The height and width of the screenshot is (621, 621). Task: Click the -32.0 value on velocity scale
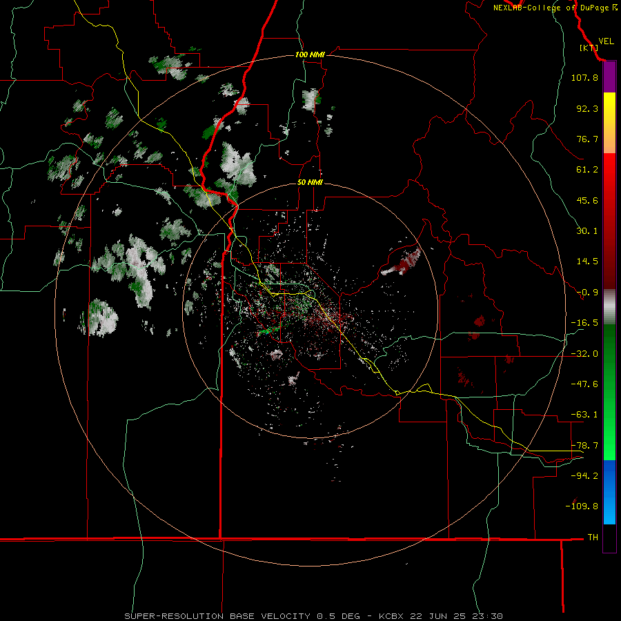[x=584, y=354]
